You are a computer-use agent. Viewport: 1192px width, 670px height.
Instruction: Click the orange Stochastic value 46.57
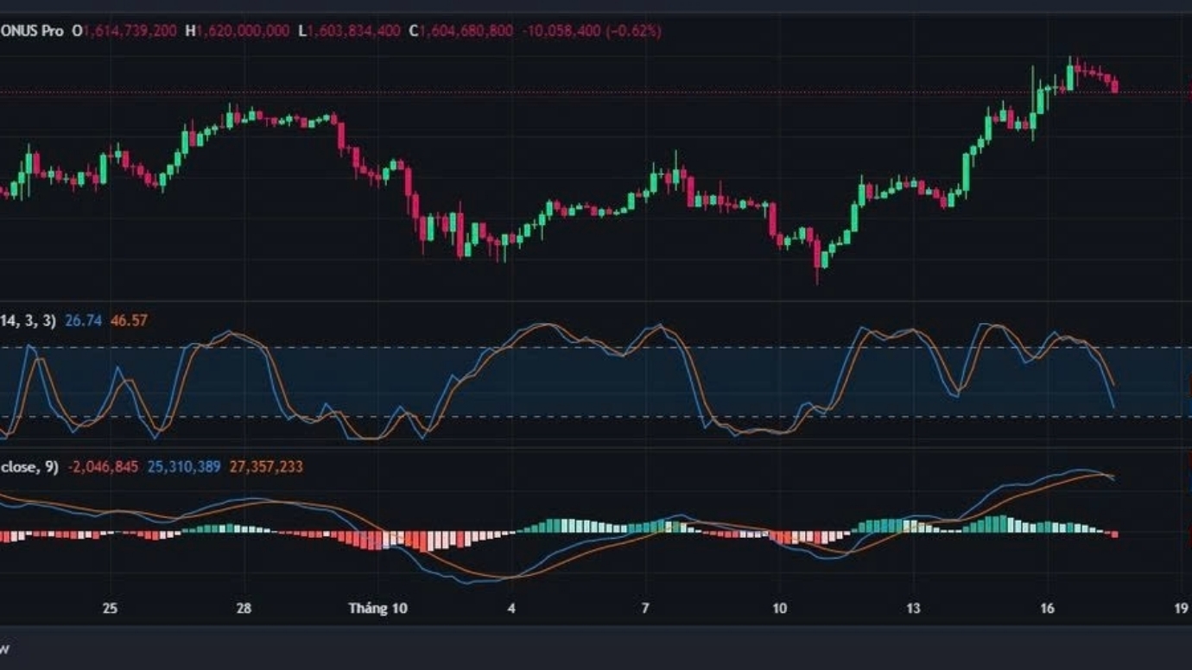tap(129, 321)
